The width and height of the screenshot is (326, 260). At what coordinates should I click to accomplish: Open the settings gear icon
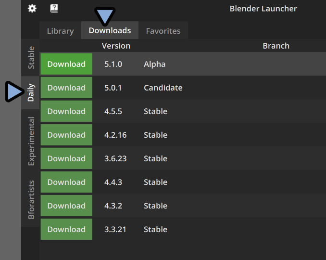[x=32, y=9]
